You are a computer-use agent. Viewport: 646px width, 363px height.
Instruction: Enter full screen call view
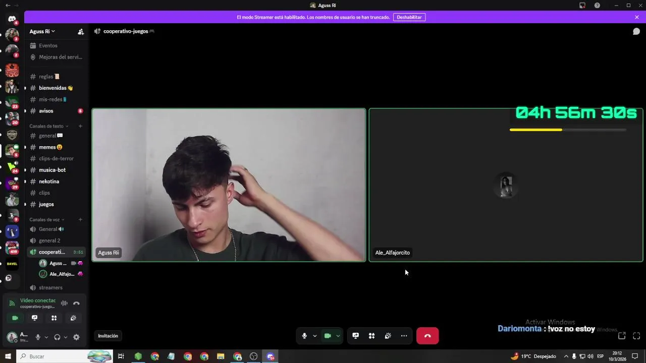tap(636, 336)
